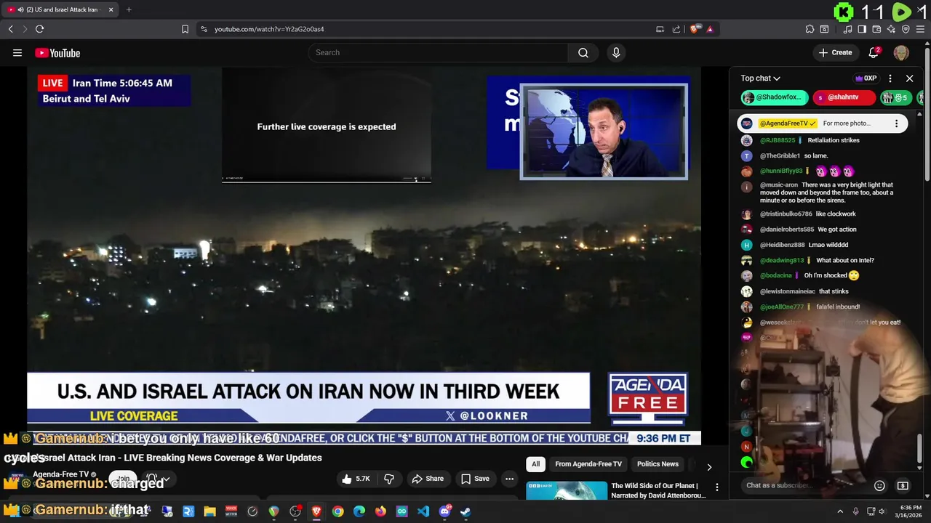
Task: Open pinned AgendaFreeTV message options
Action: coord(896,123)
